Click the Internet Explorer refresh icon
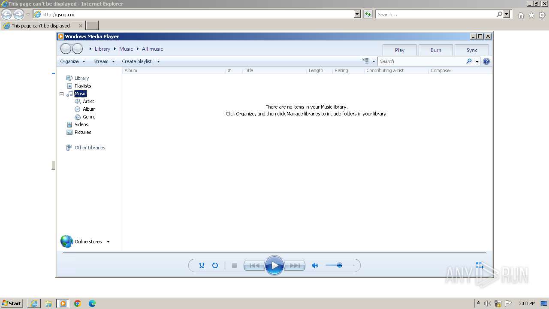This screenshot has height=309, width=549. [368, 15]
